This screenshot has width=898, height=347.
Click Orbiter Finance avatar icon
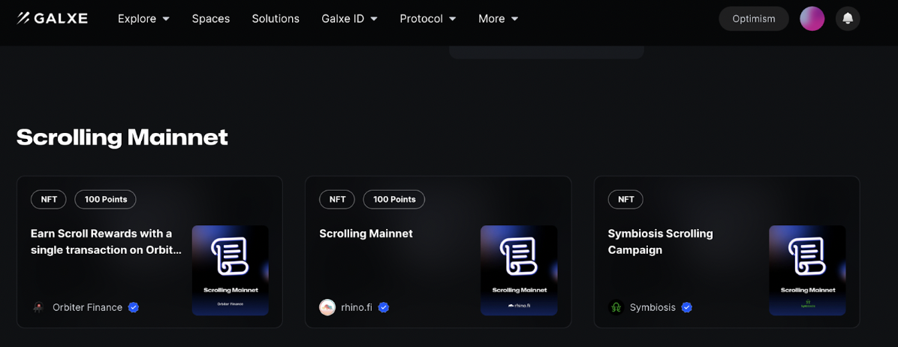coord(38,307)
